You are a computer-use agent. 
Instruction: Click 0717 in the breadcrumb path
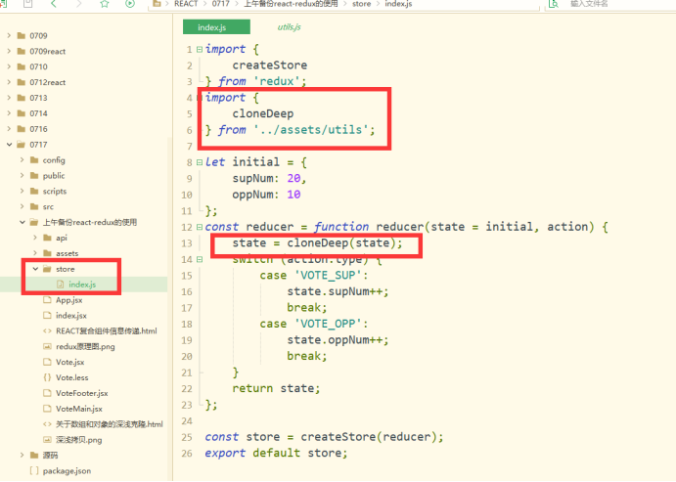point(220,4)
